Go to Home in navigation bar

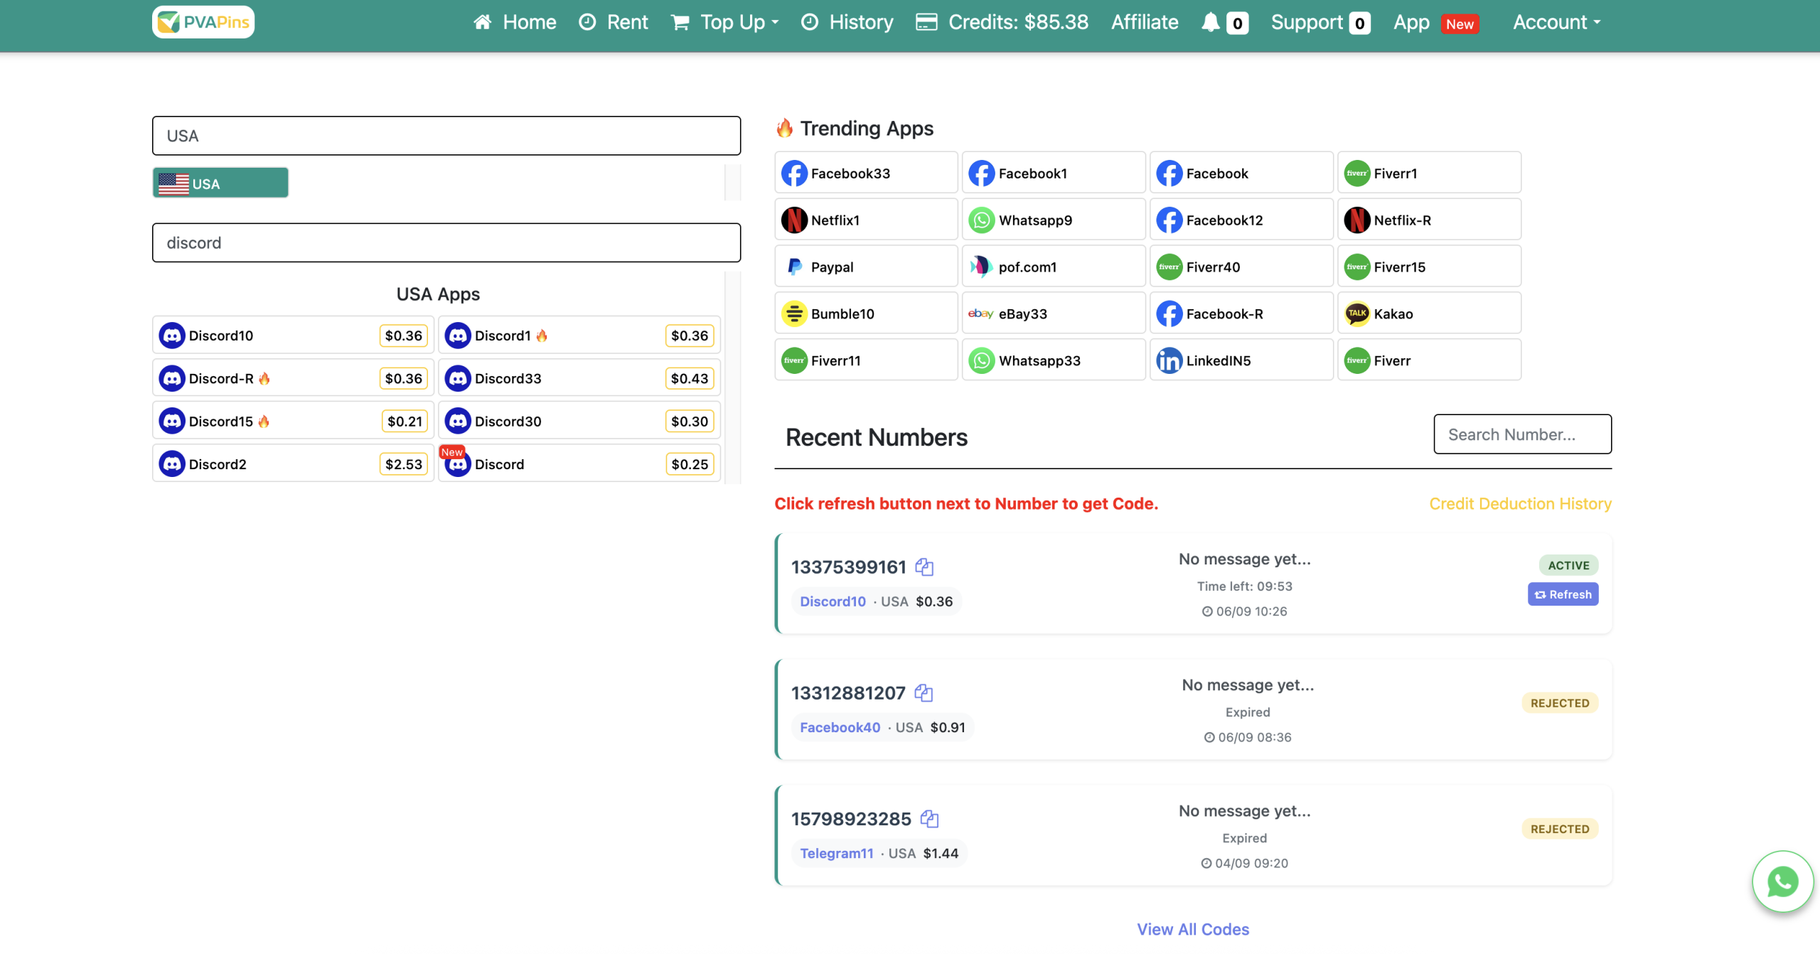tap(515, 22)
